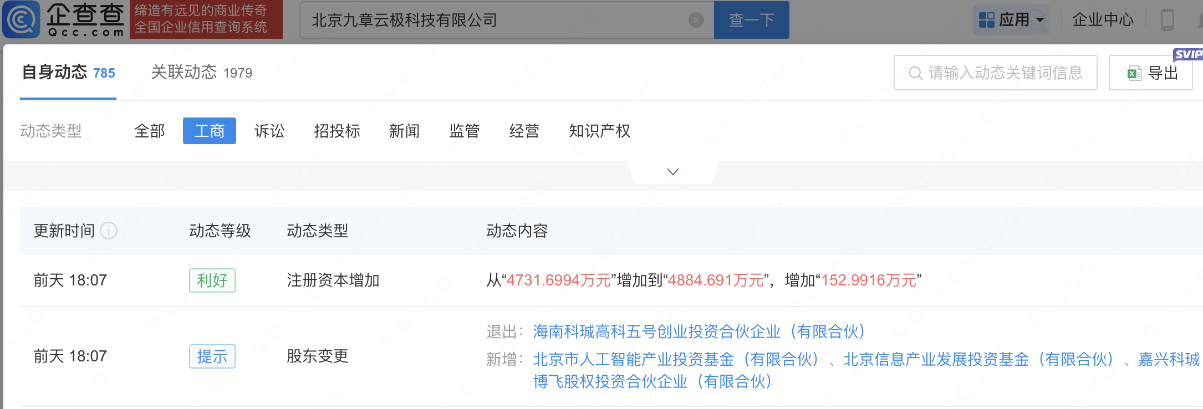Click the 查一下 search button
This screenshot has height=409, width=1203.
[x=751, y=20]
